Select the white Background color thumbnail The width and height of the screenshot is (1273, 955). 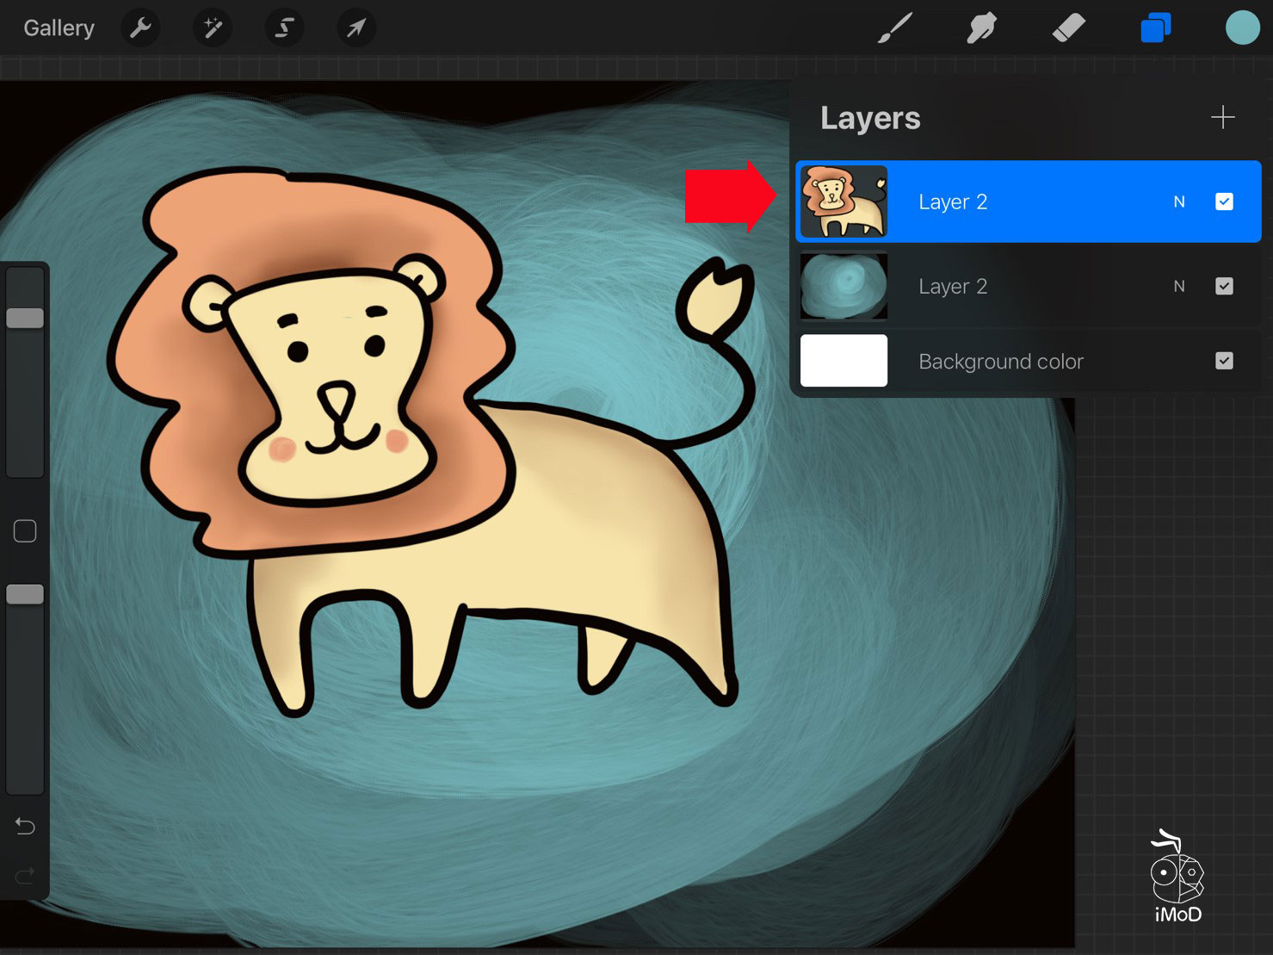(x=844, y=361)
